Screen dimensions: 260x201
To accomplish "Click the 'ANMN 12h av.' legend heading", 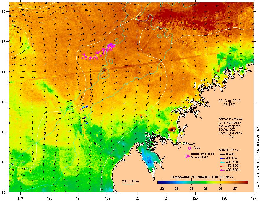I will (x=229, y=150).
